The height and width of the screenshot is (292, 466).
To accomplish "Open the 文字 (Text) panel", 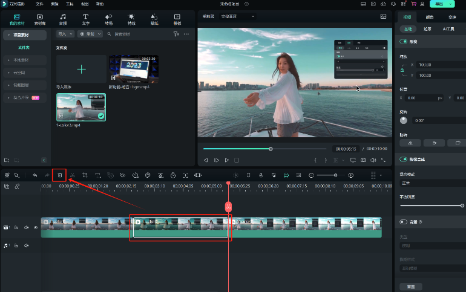I will click(x=85, y=19).
